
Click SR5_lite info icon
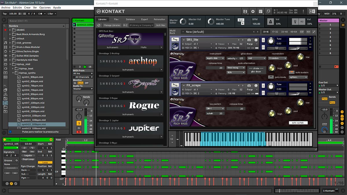tap(256, 40)
